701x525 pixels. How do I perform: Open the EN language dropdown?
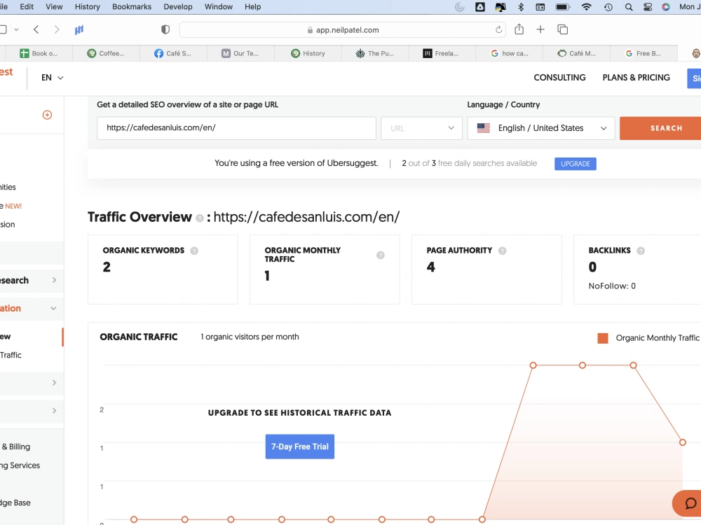(x=53, y=78)
